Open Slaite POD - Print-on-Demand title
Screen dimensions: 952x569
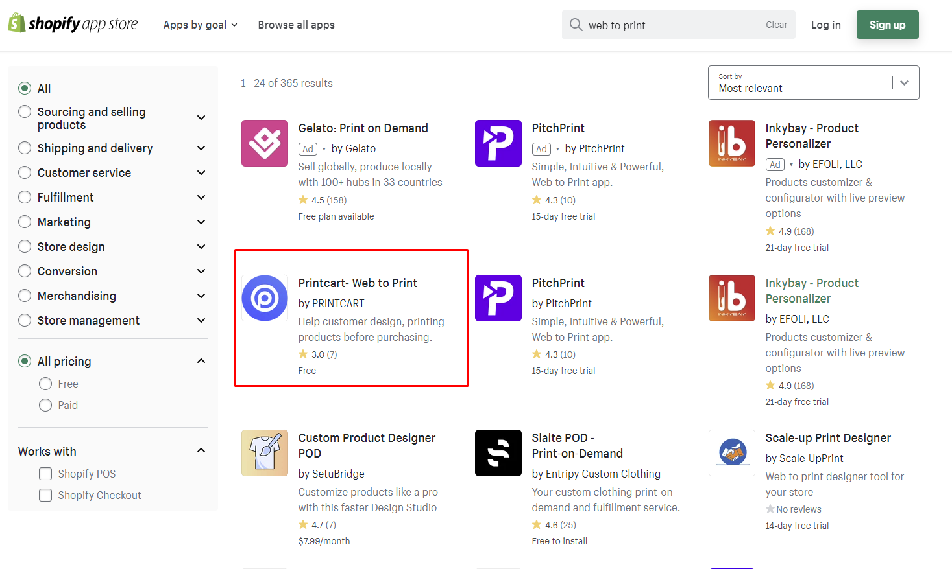click(x=578, y=445)
